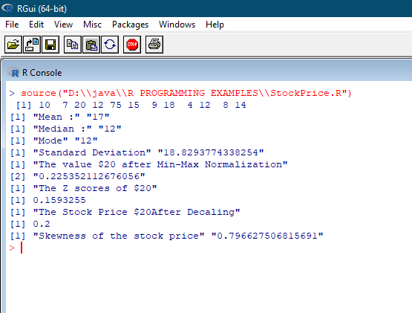Click the Print icon in toolbar
Screen dimensions: 412x313
click(x=154, y=45)
